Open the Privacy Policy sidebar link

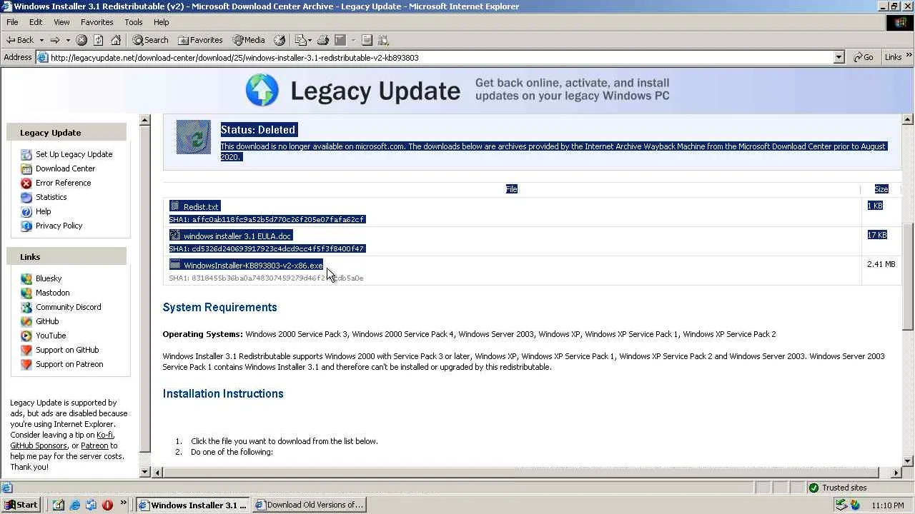tap(59, 226)
